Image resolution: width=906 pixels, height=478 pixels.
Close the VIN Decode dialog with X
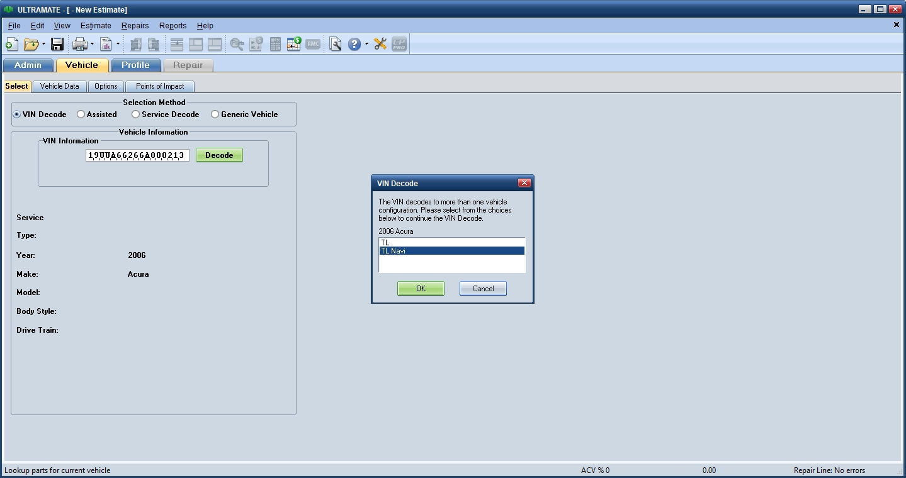[524, 183]
